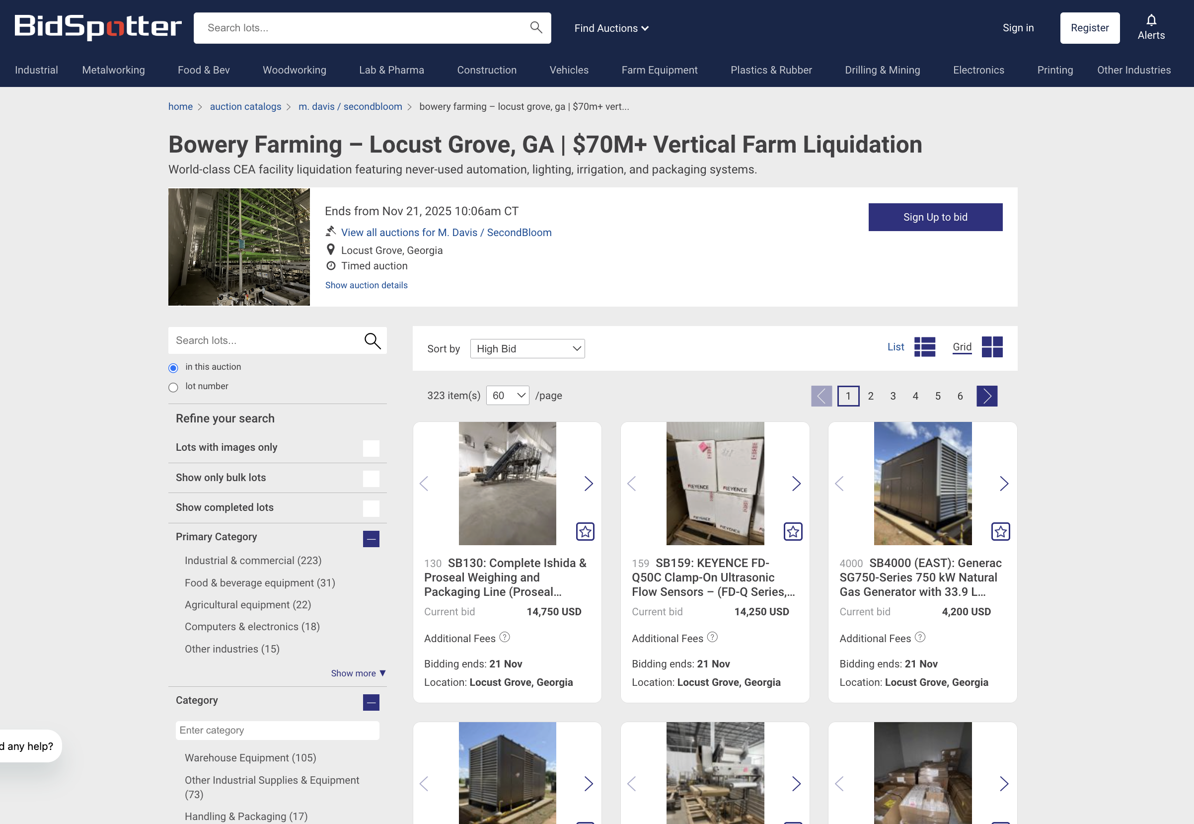Image resolution: width=1194 pixels, height=824 pixels.
Task: Switch to List view icon
Action: tap(924, 347)
